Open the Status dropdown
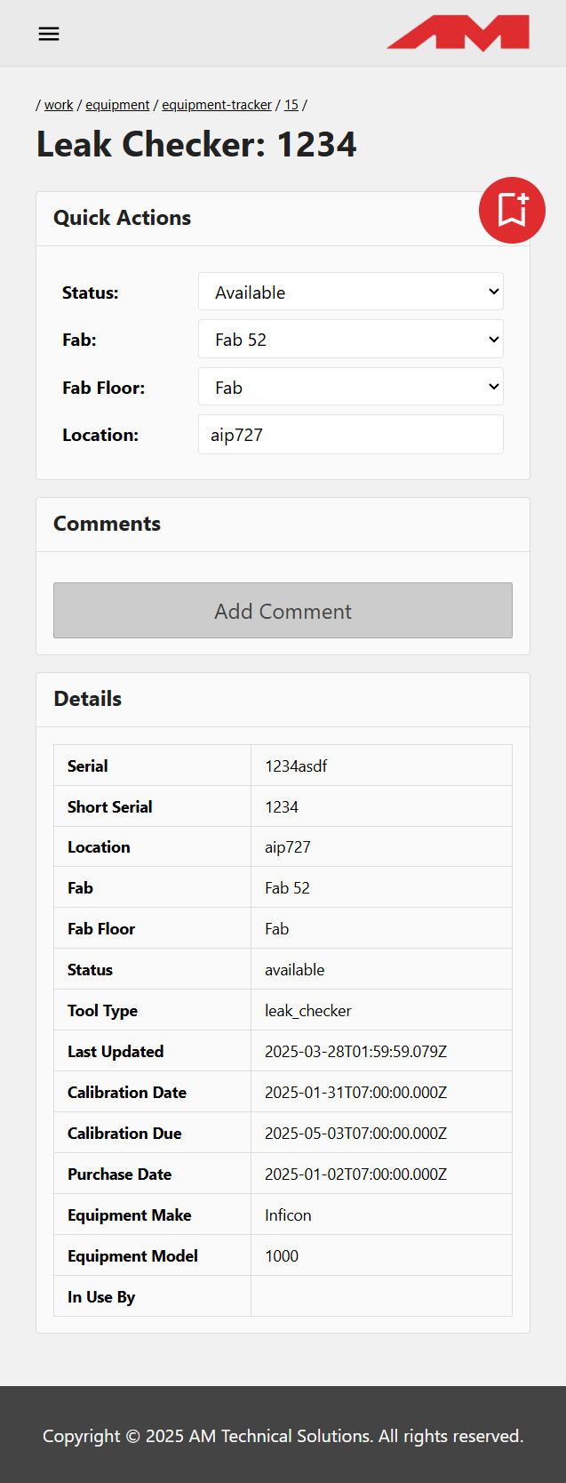 (x=350, y=292)
